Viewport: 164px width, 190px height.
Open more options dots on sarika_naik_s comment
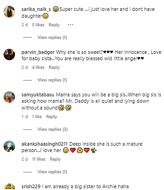click(70, 25)
